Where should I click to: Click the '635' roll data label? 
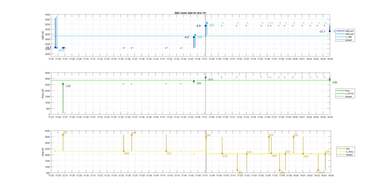328,152
